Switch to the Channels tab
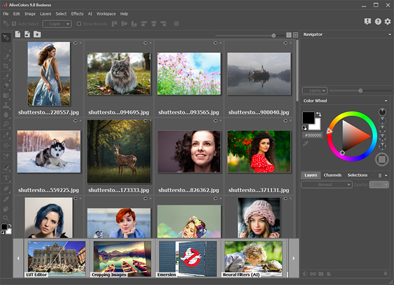This screenshot has width=394, height=285. 333,175
